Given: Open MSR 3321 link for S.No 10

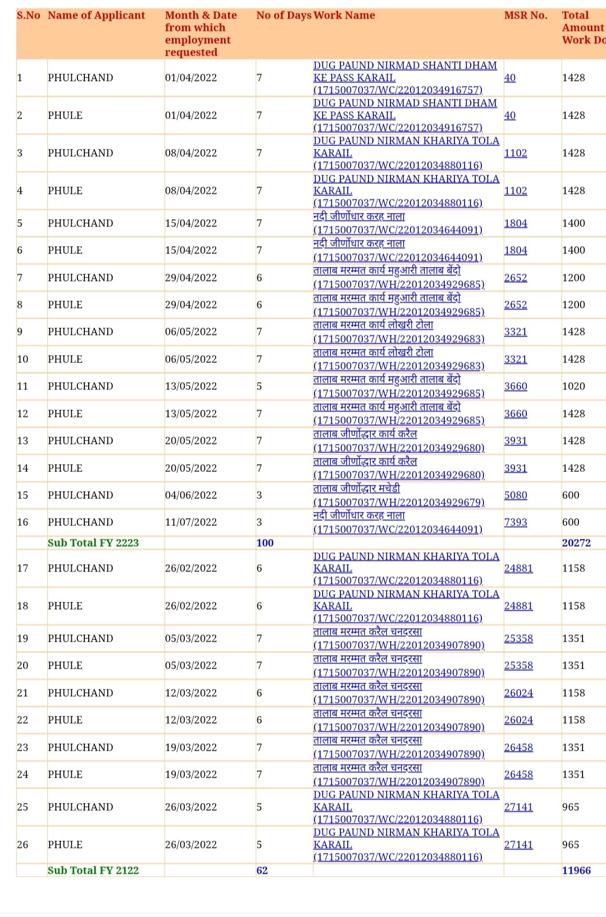Looking at the screenshot, I should coord(515,359).
